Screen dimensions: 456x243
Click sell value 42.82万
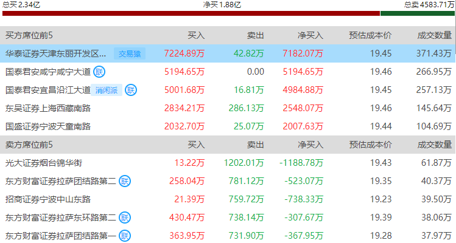tap(248, 53)
